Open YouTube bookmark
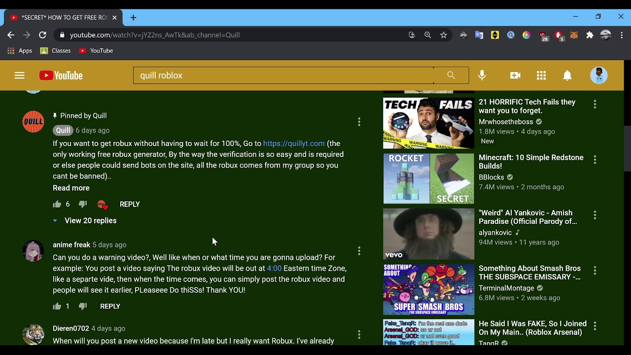The height and width of the screenshot is (355, 631). [x=96, y=51]
